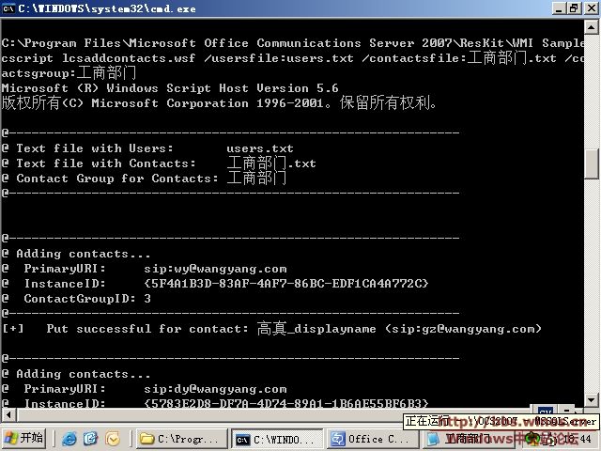Launch Internet Explorer from the quick launch
This screenshot has height=451, width=601.
pyautogui.click(x=69, y=438)
